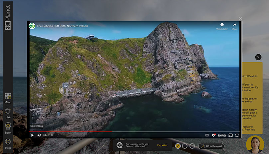Image resolution: width=269 pixels, height=154 pixels.
Task: Open The Gobbins Cliff Path video title
Action: tap(62, 26)
